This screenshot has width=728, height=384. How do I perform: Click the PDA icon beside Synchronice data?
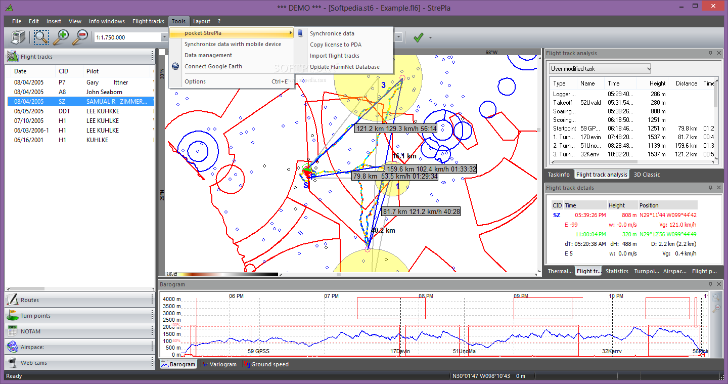tap(301, 33)
